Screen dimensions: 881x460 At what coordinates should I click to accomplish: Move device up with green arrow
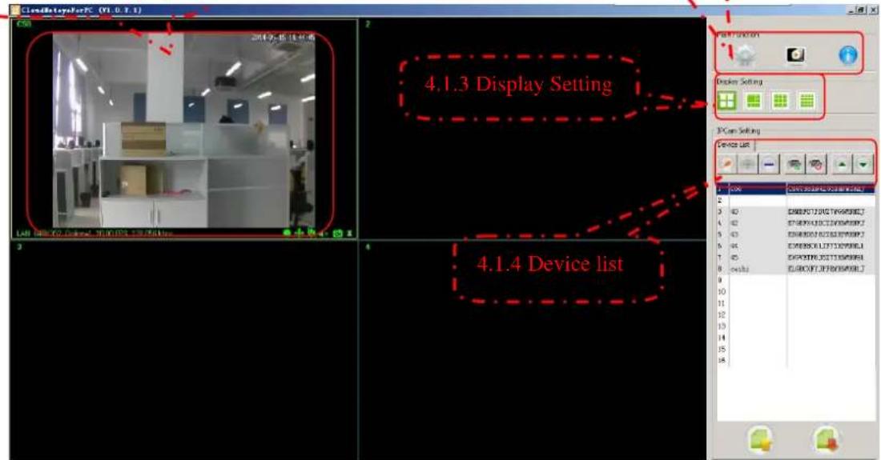(842, 164)
